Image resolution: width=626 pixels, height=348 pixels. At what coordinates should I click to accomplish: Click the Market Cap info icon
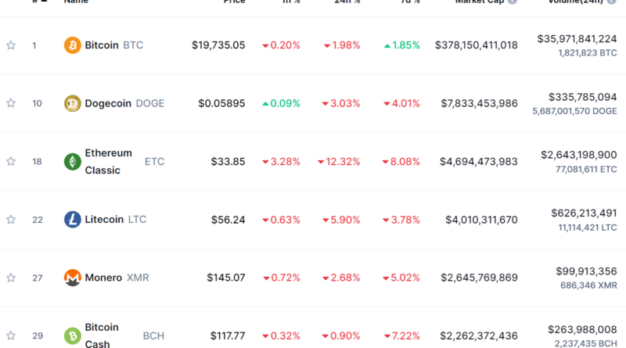(513, 2)
